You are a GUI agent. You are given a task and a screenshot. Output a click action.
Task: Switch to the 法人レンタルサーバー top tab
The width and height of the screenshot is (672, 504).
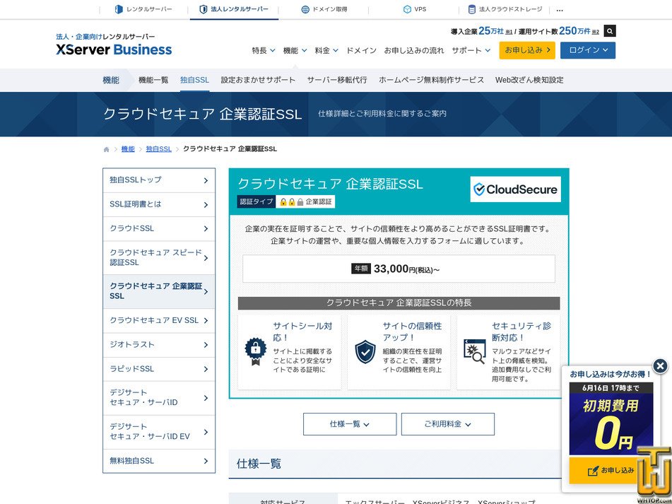pos(234,9)
